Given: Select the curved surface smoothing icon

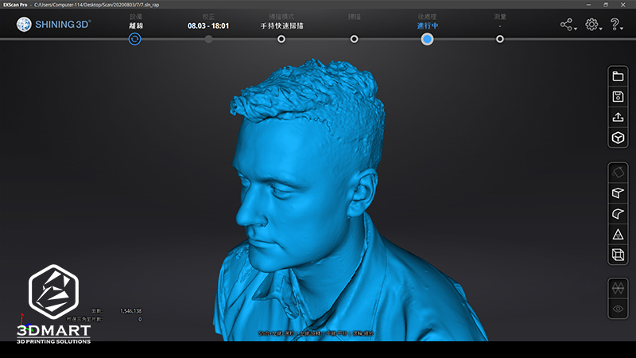Looking at the screenshot, I should 617,213.
